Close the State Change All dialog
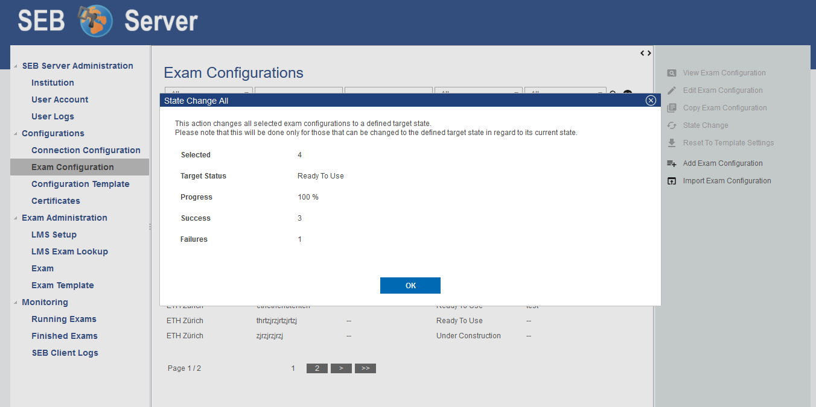Screen dimensions: 816x407 point(651,101)
